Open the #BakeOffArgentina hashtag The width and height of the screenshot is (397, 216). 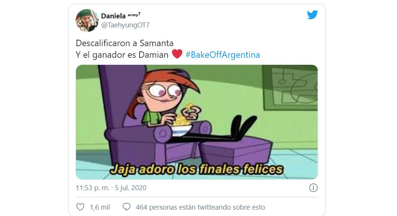click(x=222, y=55)
